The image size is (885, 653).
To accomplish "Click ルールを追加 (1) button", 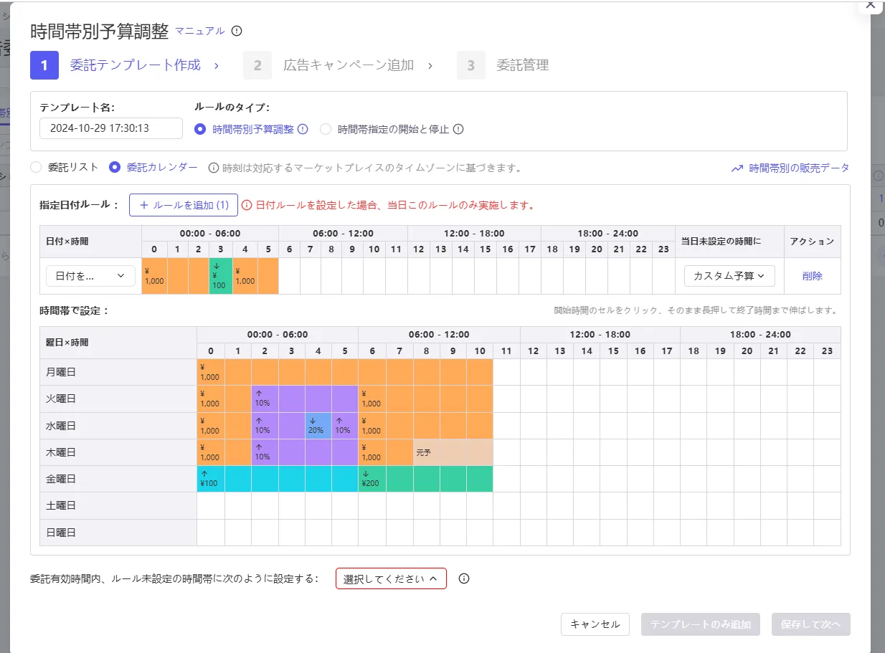I will tap(184, 205).
